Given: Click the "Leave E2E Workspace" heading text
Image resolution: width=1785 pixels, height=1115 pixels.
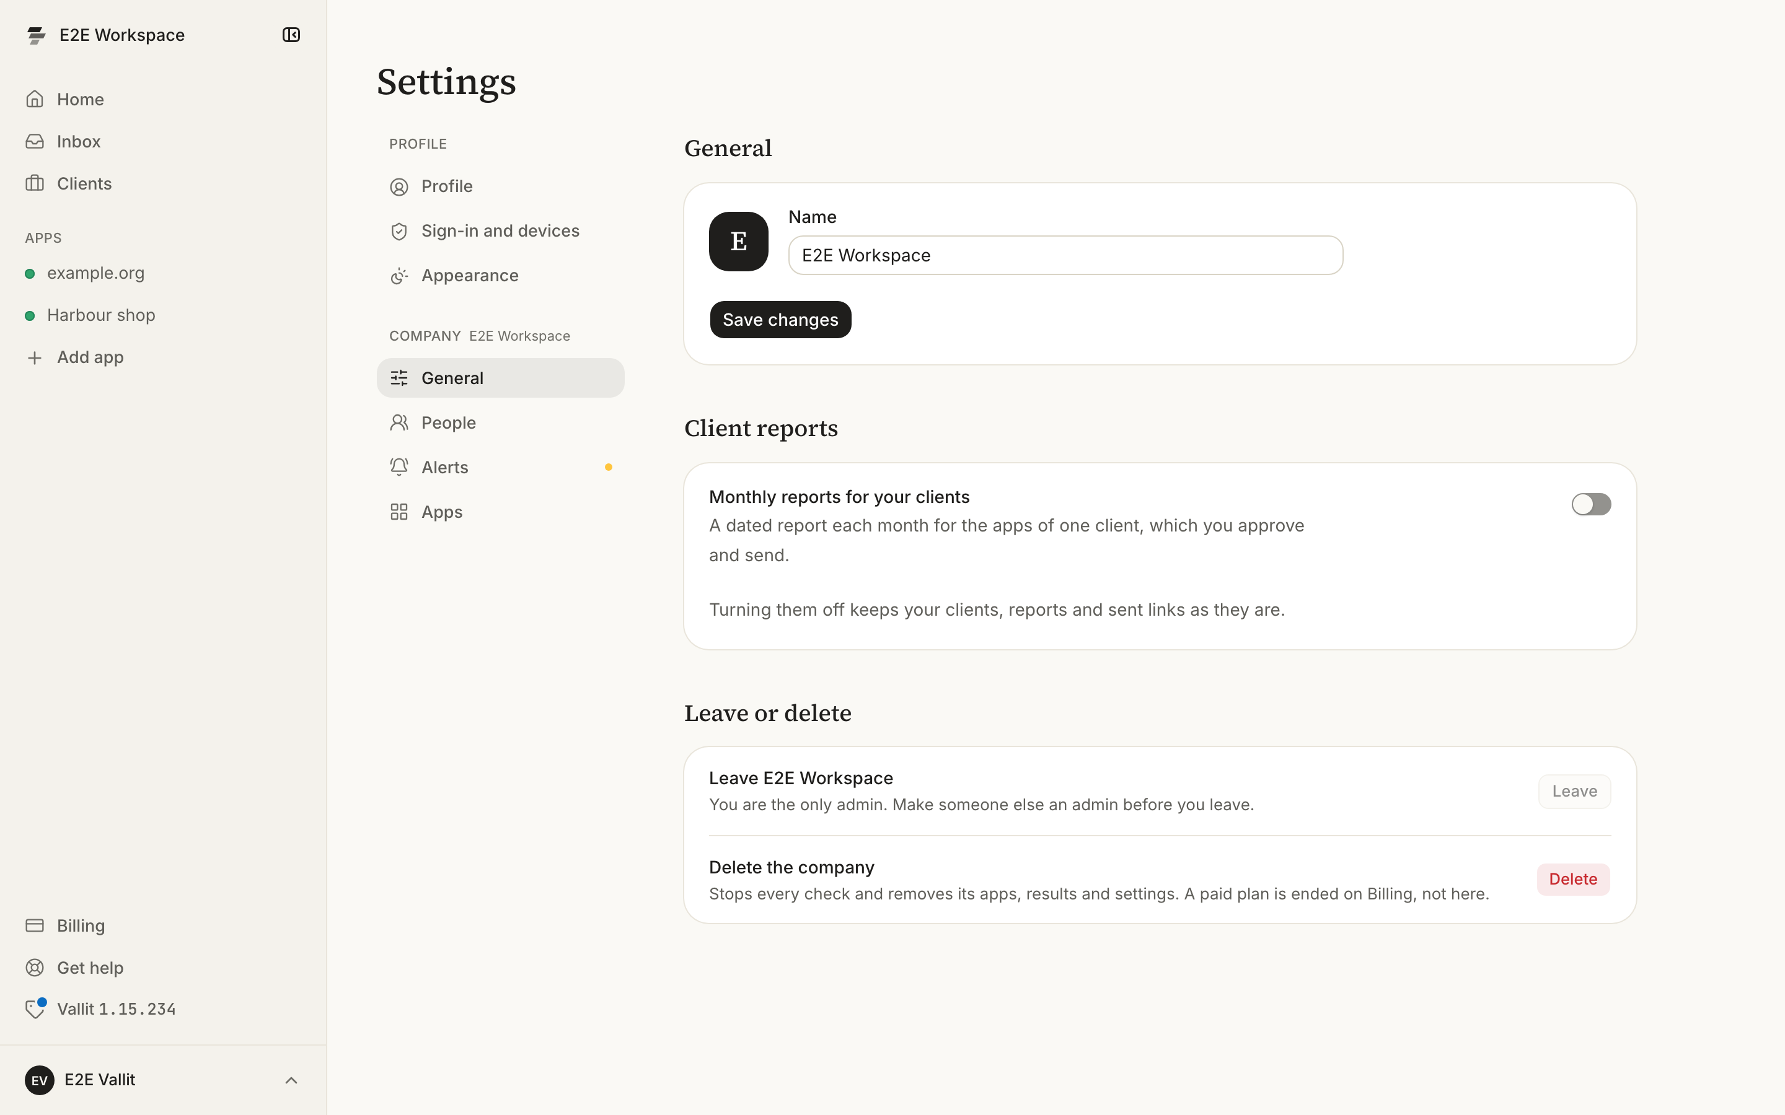Looking at the screenshot, I should tap(801, 778).
